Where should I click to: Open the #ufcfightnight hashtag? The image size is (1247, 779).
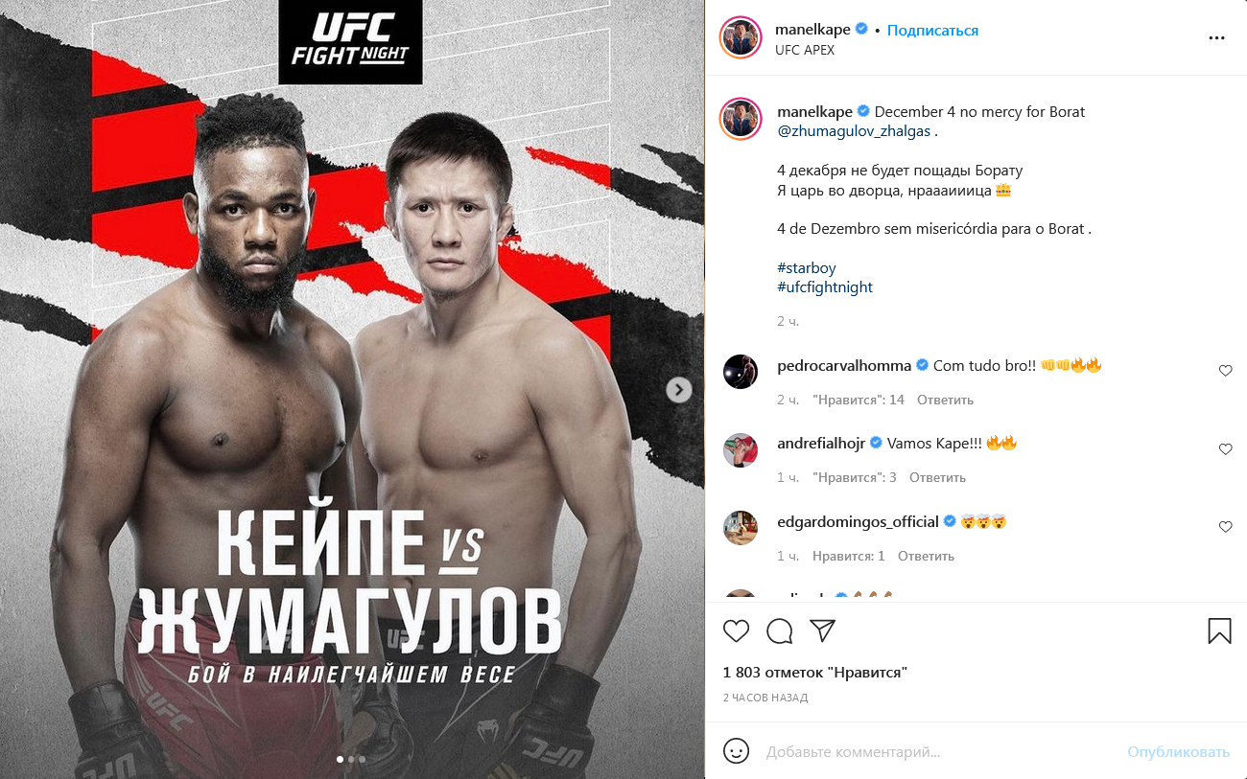(825, 287)
